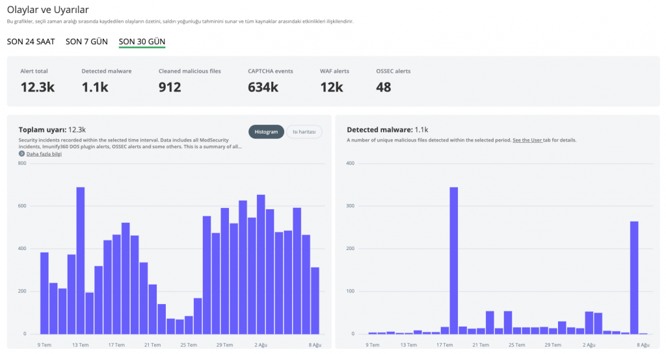Viewport: 666px width, 354px height.
Task: Switch to SON 24 SAAT tab
Action: 31,42
